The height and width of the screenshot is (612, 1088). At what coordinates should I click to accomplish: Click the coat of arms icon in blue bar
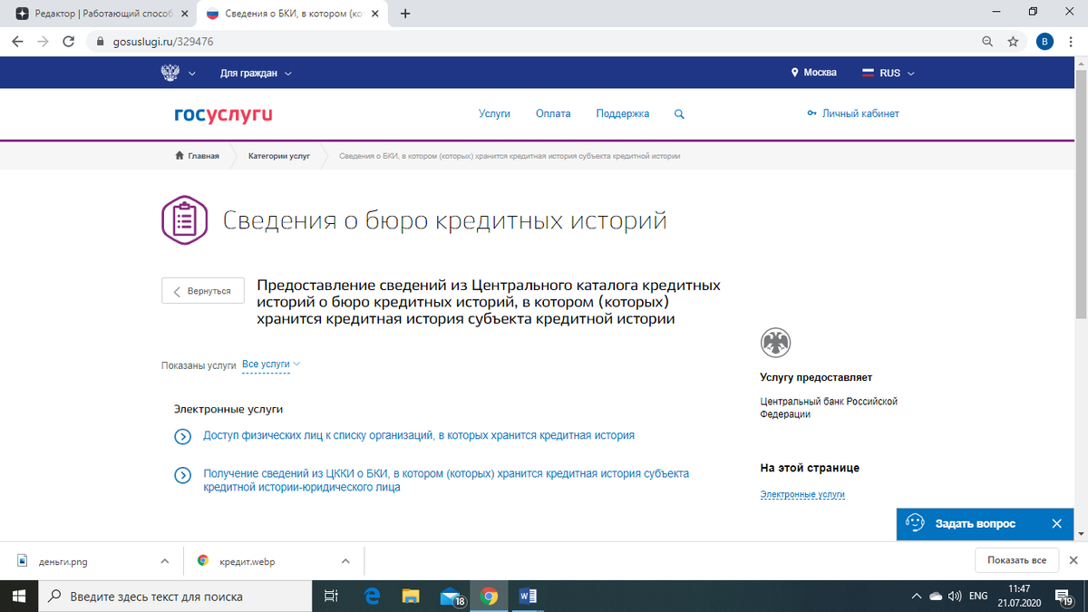coord(170,73)
